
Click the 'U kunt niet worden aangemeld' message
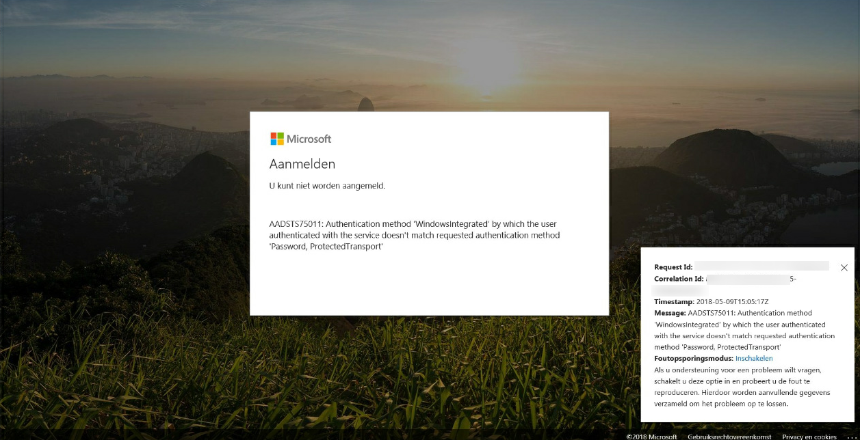pos(327,185)
